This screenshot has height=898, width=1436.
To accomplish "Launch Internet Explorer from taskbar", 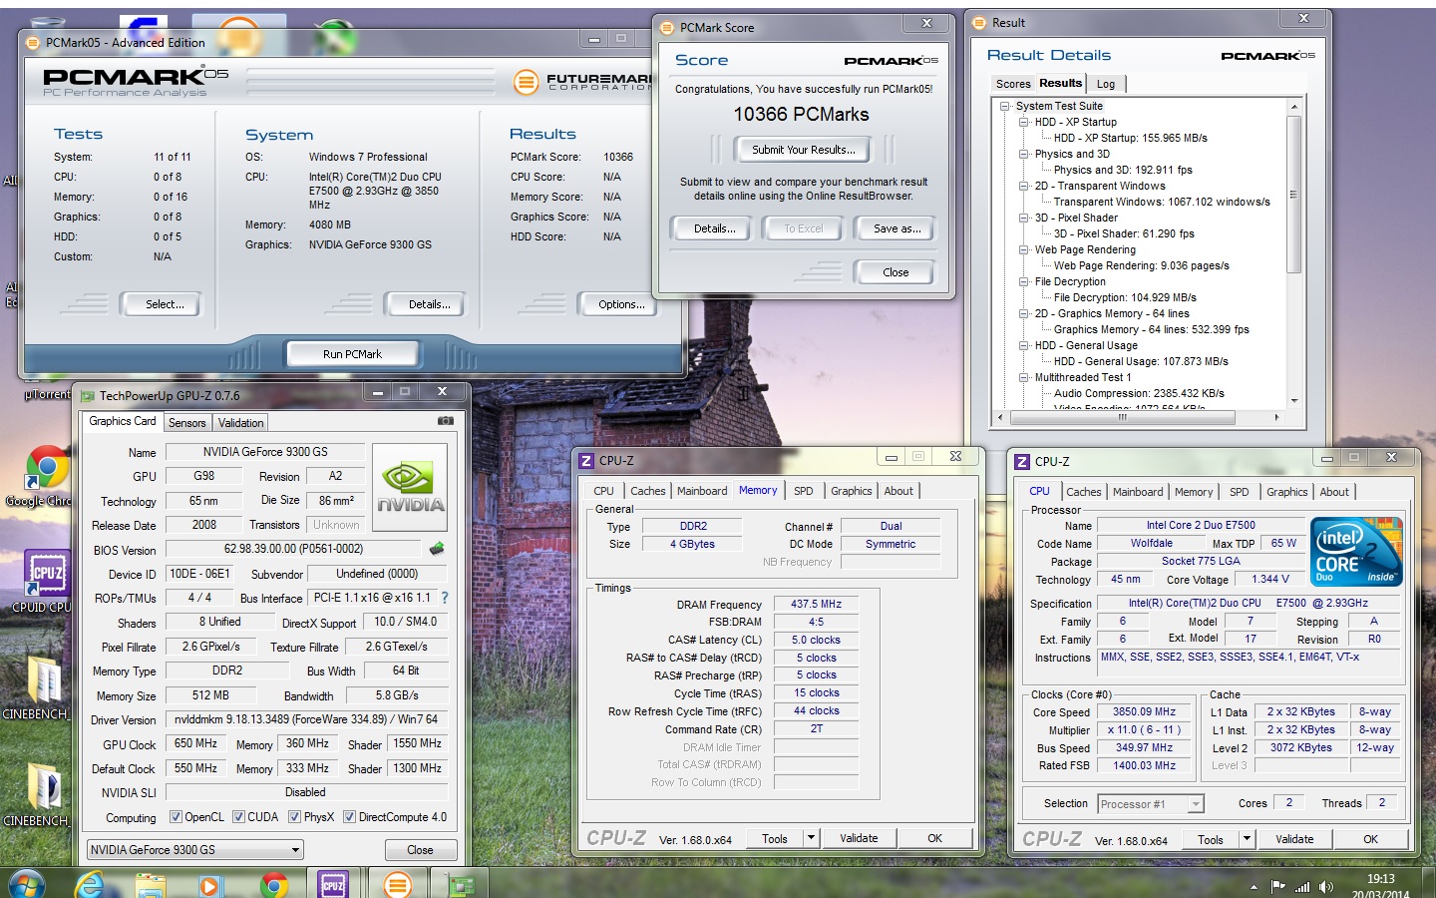I will point(89,884).
